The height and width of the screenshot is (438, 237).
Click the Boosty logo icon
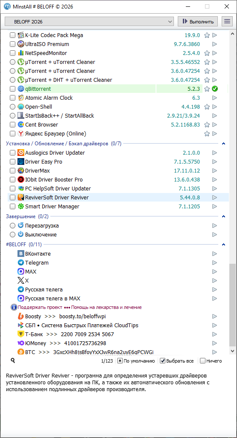[x=21, y=316]
